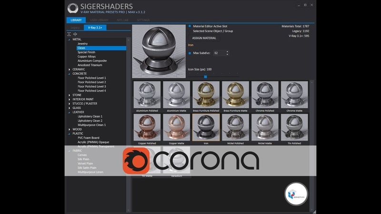Choose the Nickel Polished preset
Viewport: 381px width, 214px height.
[x=235, y=127]
